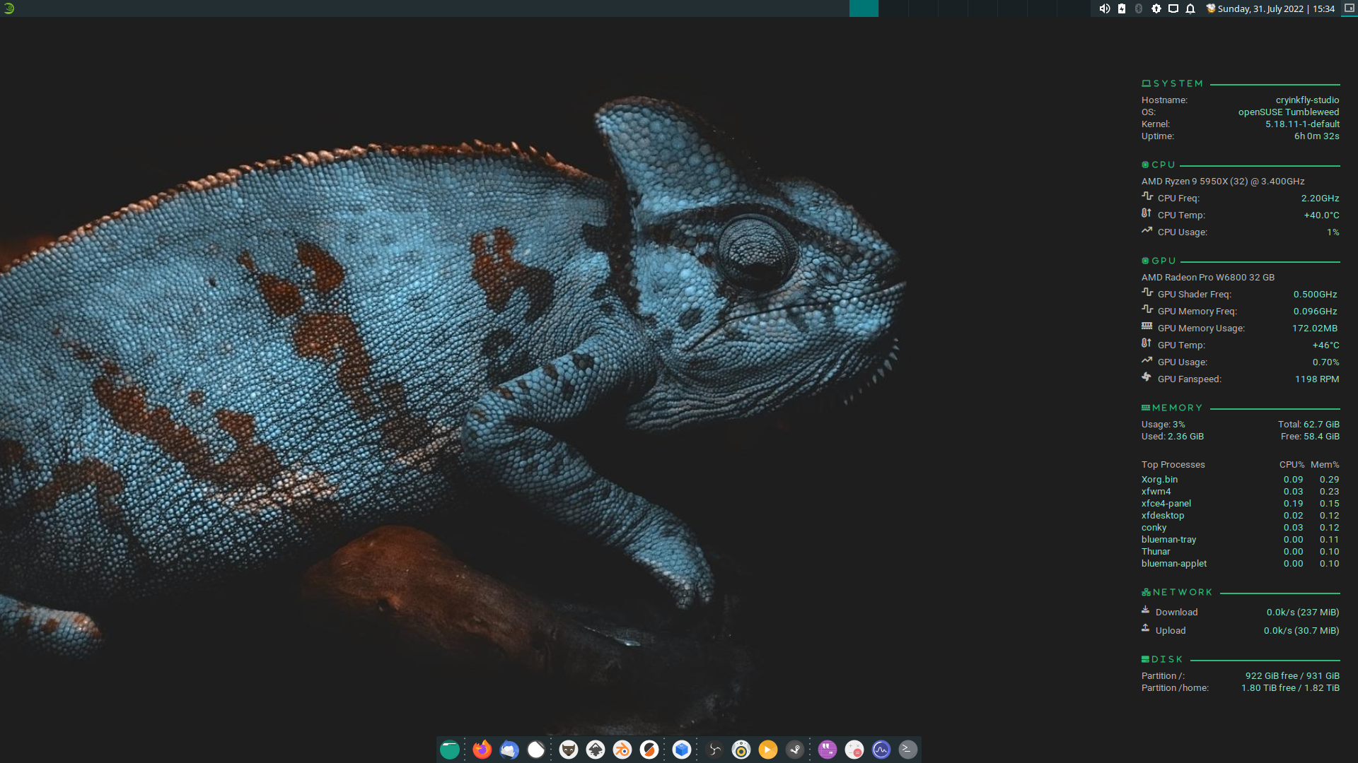Click the battery indicator in the system tray
The height and width of the screenshot is (763, 1358).
pyautogui.click(x=1121, y=9)
